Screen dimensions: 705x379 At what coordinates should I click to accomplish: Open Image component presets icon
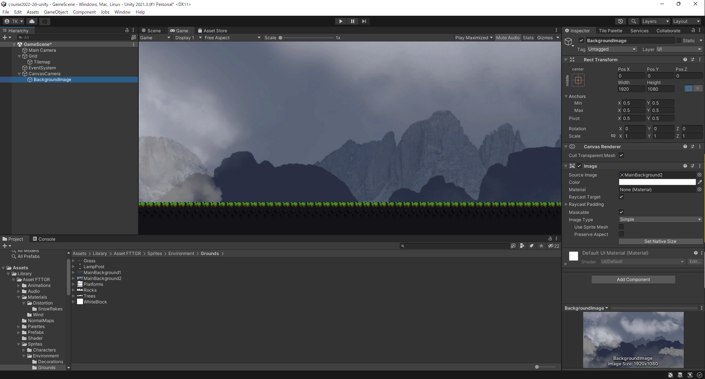[x=693, y=166]
